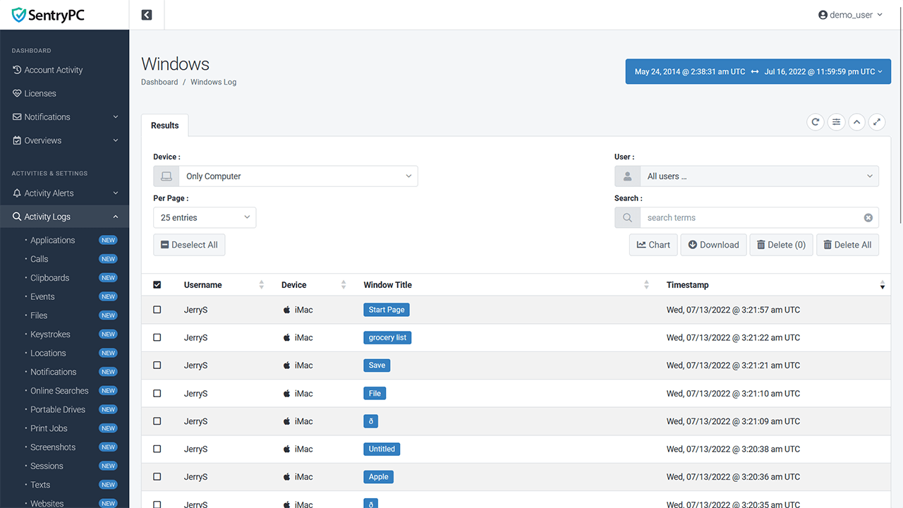The image size is (903, 508).
Task: Open the date range picker button
Action: click(758, 71)
